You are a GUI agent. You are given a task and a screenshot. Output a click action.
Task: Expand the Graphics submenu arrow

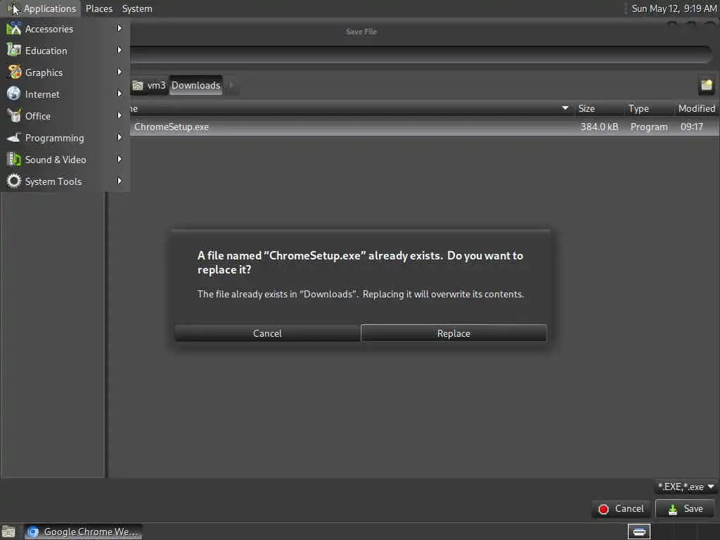coord(120,72)
